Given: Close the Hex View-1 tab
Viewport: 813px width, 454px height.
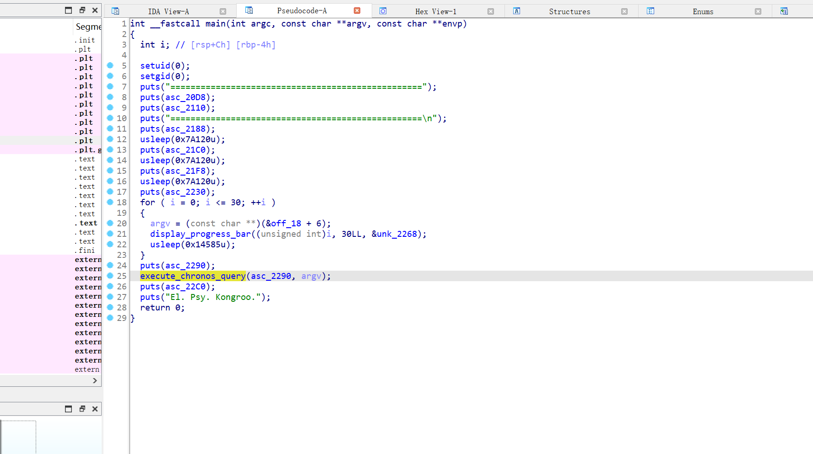Looking at the screenshot, I should tap(491, 11).
